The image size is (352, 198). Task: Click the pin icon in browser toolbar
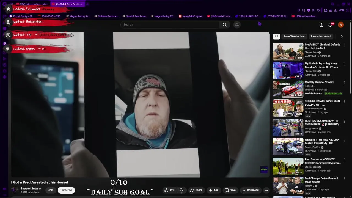point(299,10)
